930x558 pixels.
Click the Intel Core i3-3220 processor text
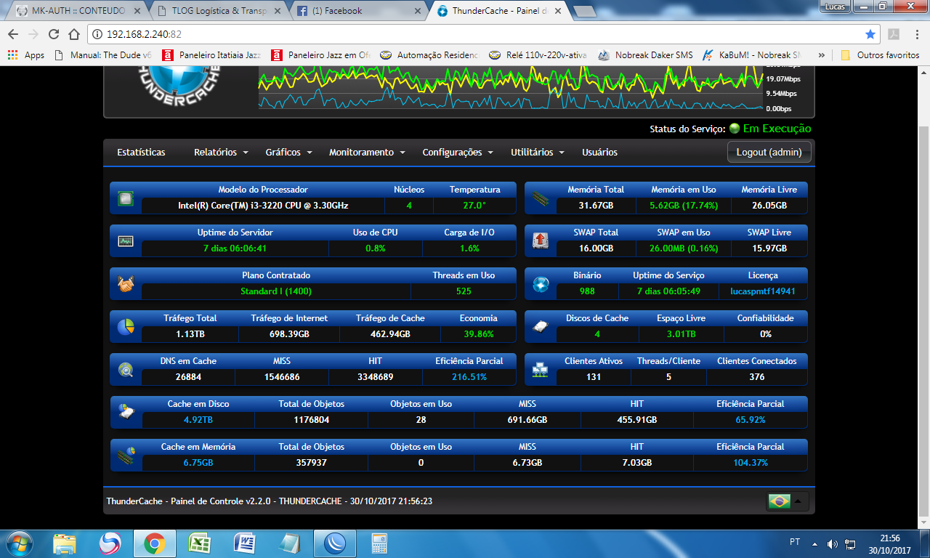pyautogui.click(x=263, y=206)
